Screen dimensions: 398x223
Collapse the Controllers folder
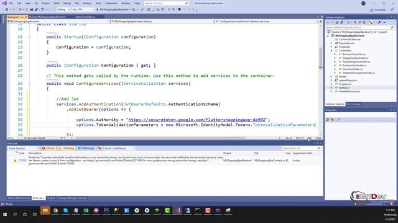tap(331, 51)
